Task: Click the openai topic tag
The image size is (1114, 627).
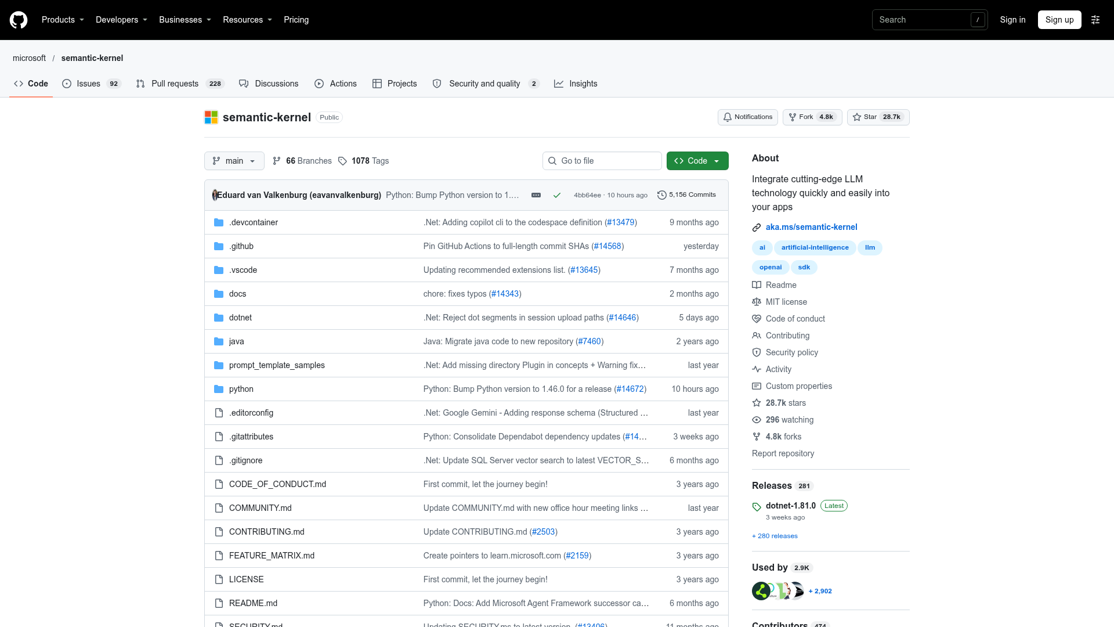Action: [771, 268]
